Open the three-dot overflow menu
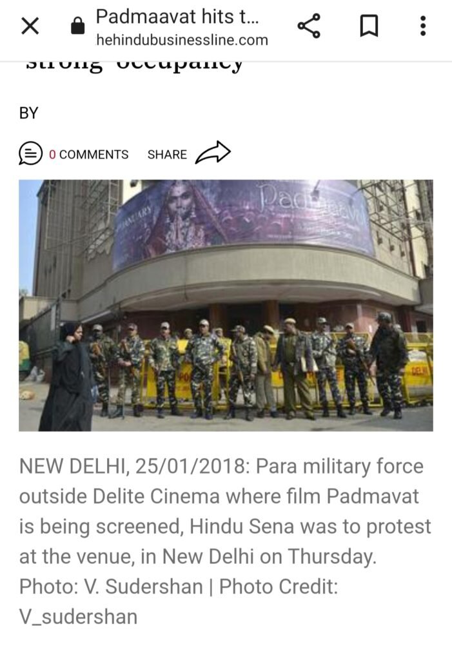Image resolution: width=452 pixels, height=660 pixels. tap(423, 26)
